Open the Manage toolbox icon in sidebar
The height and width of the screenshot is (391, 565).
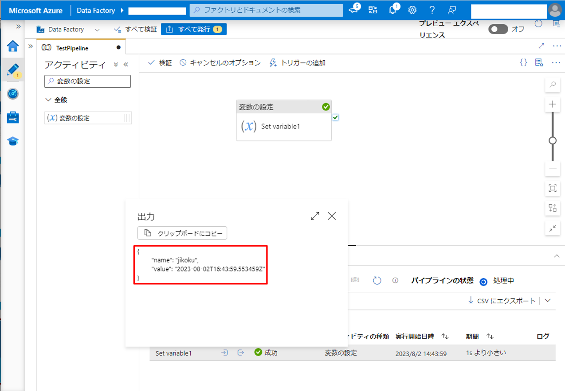click(x=13, y=117)
